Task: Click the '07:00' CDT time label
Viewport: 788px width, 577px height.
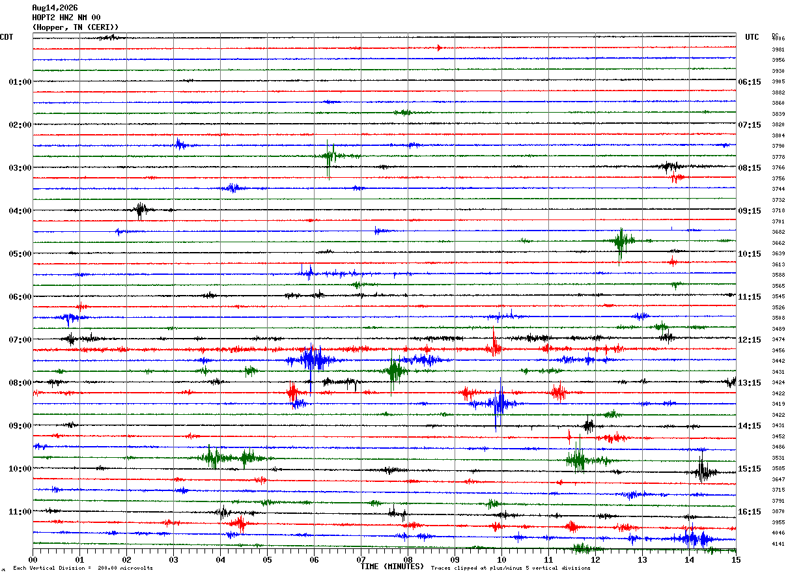Action: (20, 340)
